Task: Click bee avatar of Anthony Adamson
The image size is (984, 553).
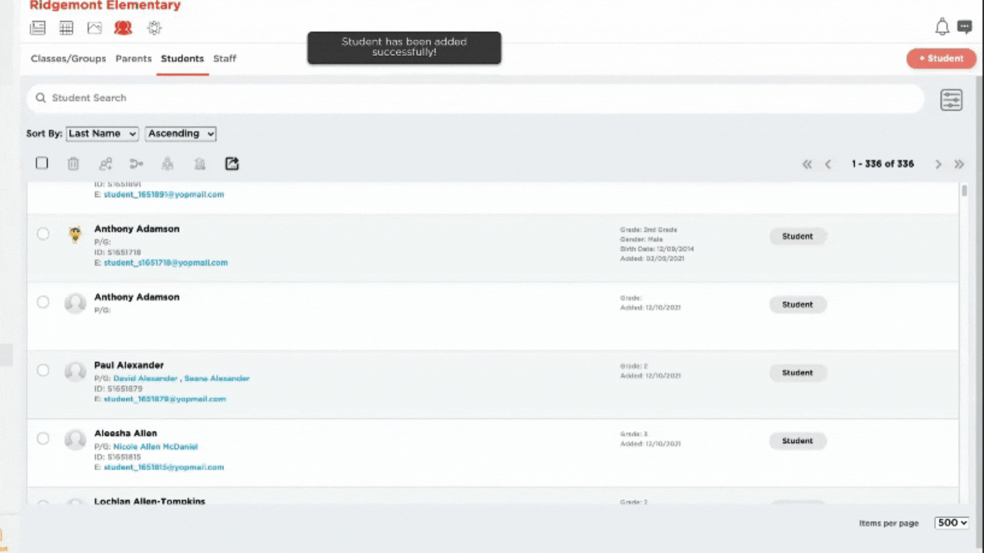Action: (75, 235)
